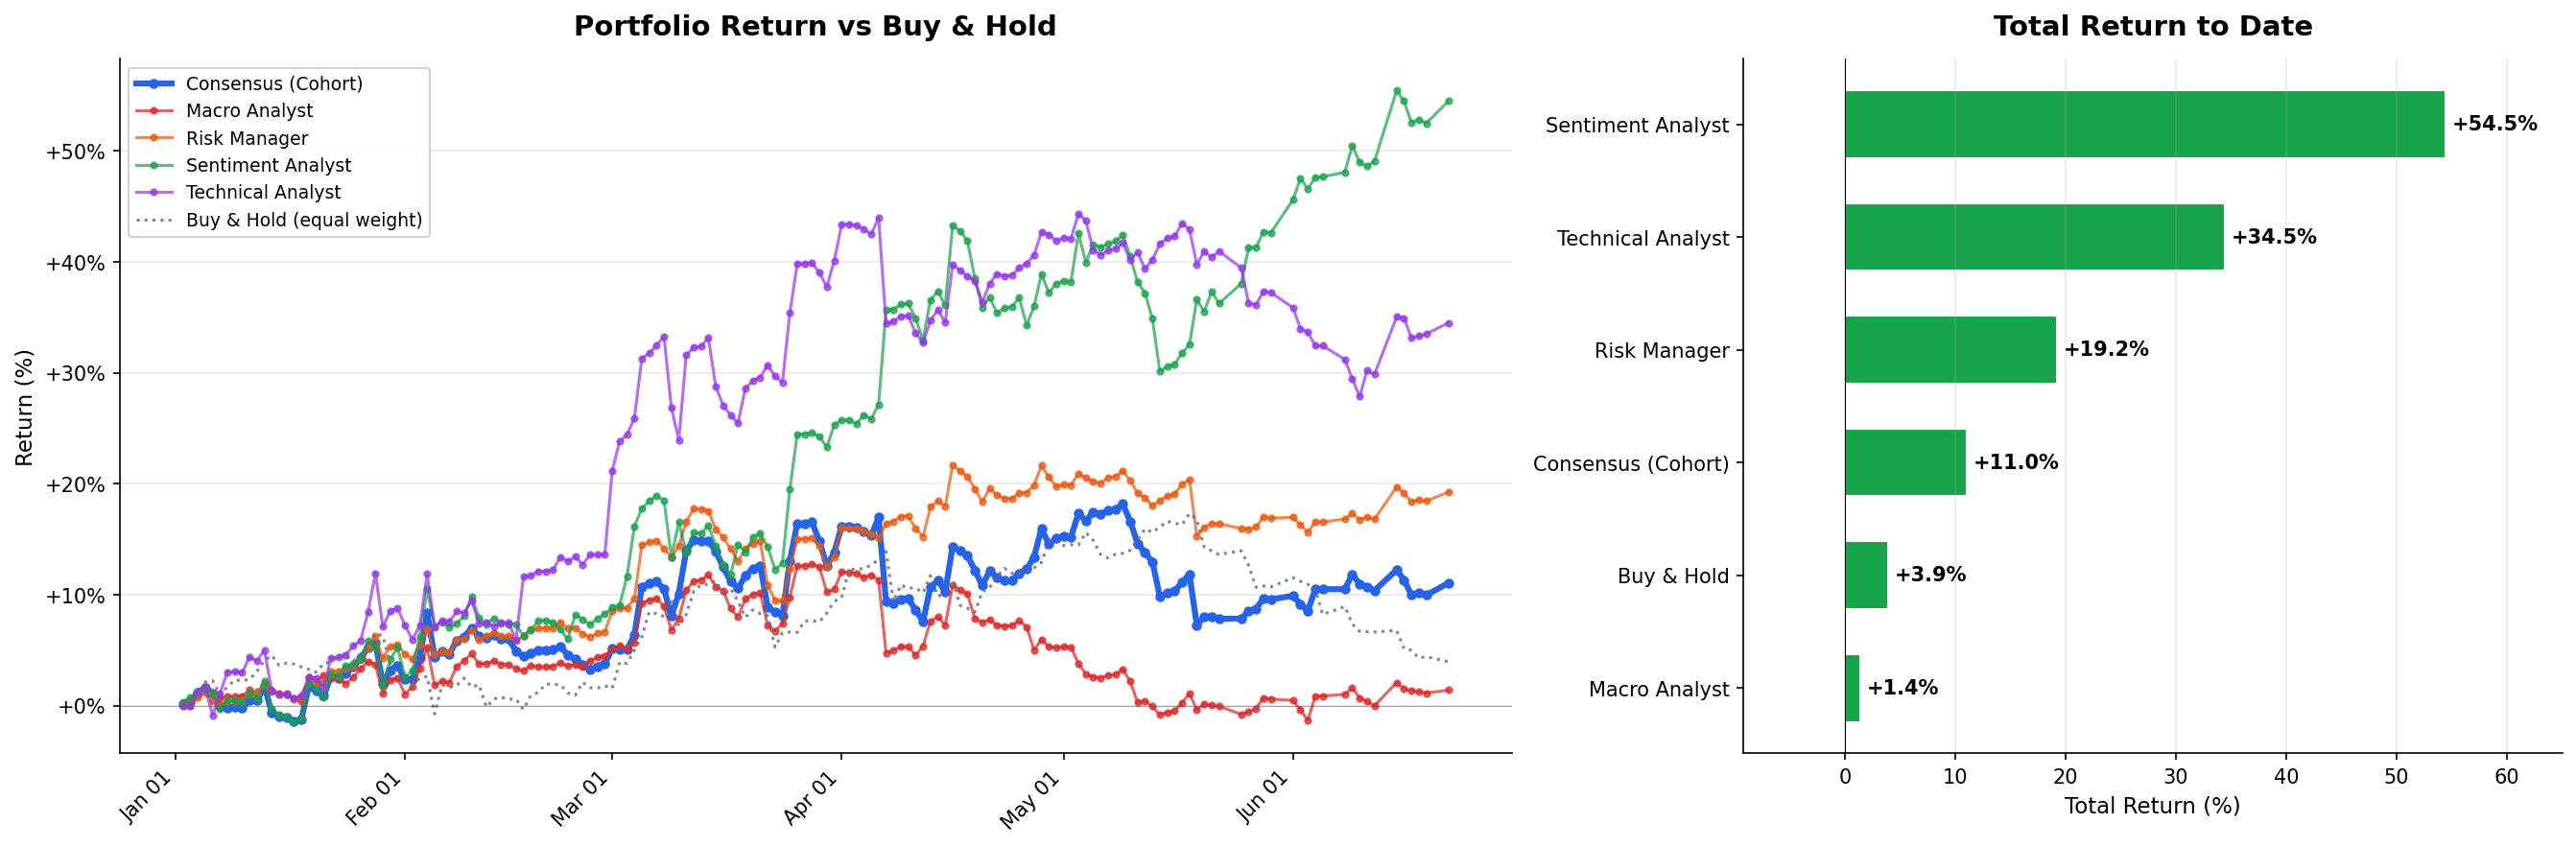Click the Technical Analyst legend entry
Image resolution: width=2576 pixels, height=847 pixels.
coord(263,193)
